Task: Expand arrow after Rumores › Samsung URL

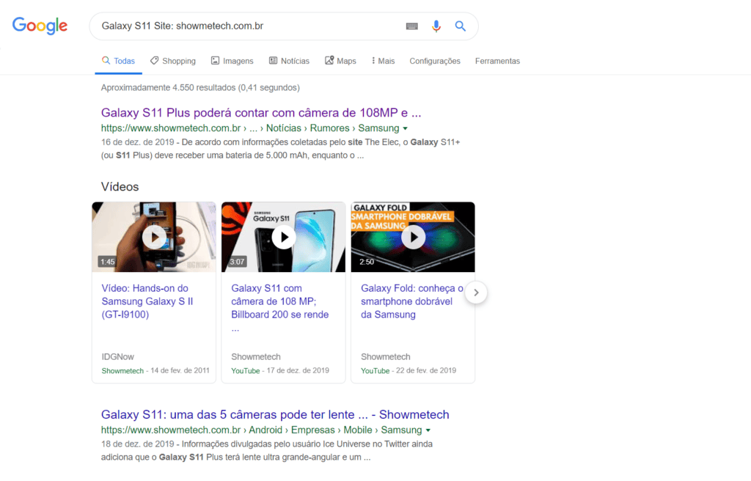Action: (x=405, y=128)
